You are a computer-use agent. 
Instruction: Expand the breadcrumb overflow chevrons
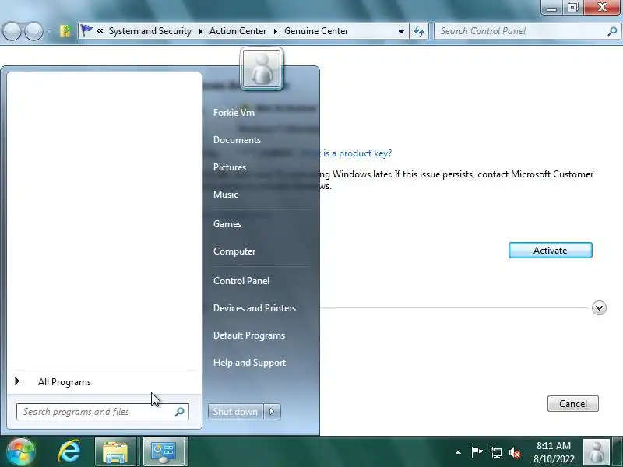[x=100, y=31]
